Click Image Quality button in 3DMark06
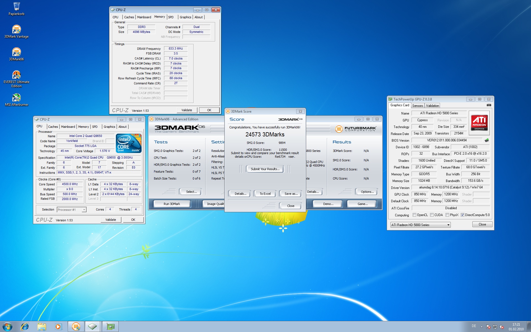This screenshot has height=332, width=531. (214, 204)
